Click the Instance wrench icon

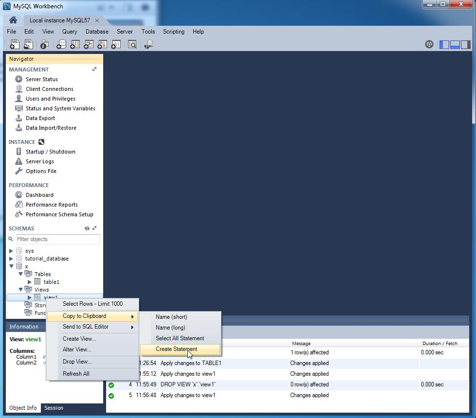pos(41,142)
